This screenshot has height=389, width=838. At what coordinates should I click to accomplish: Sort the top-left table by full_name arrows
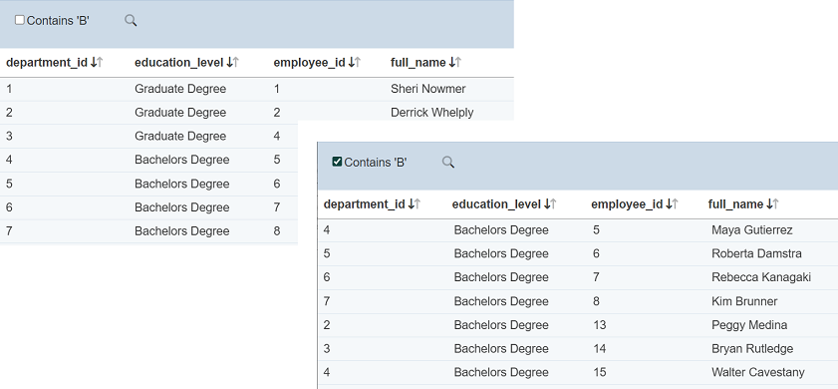point(454,63)
